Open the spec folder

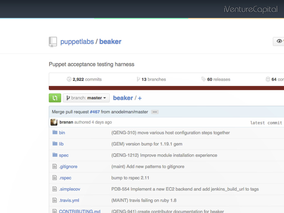64,155
